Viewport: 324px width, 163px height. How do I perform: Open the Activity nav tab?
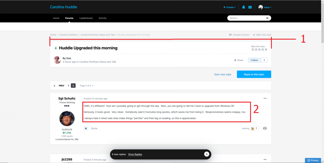click(102, 18)
